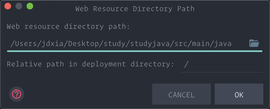The image size is (270, 109).
Task: Click the 'Web resource directory path:' label
Action: [x=68, y=27]
